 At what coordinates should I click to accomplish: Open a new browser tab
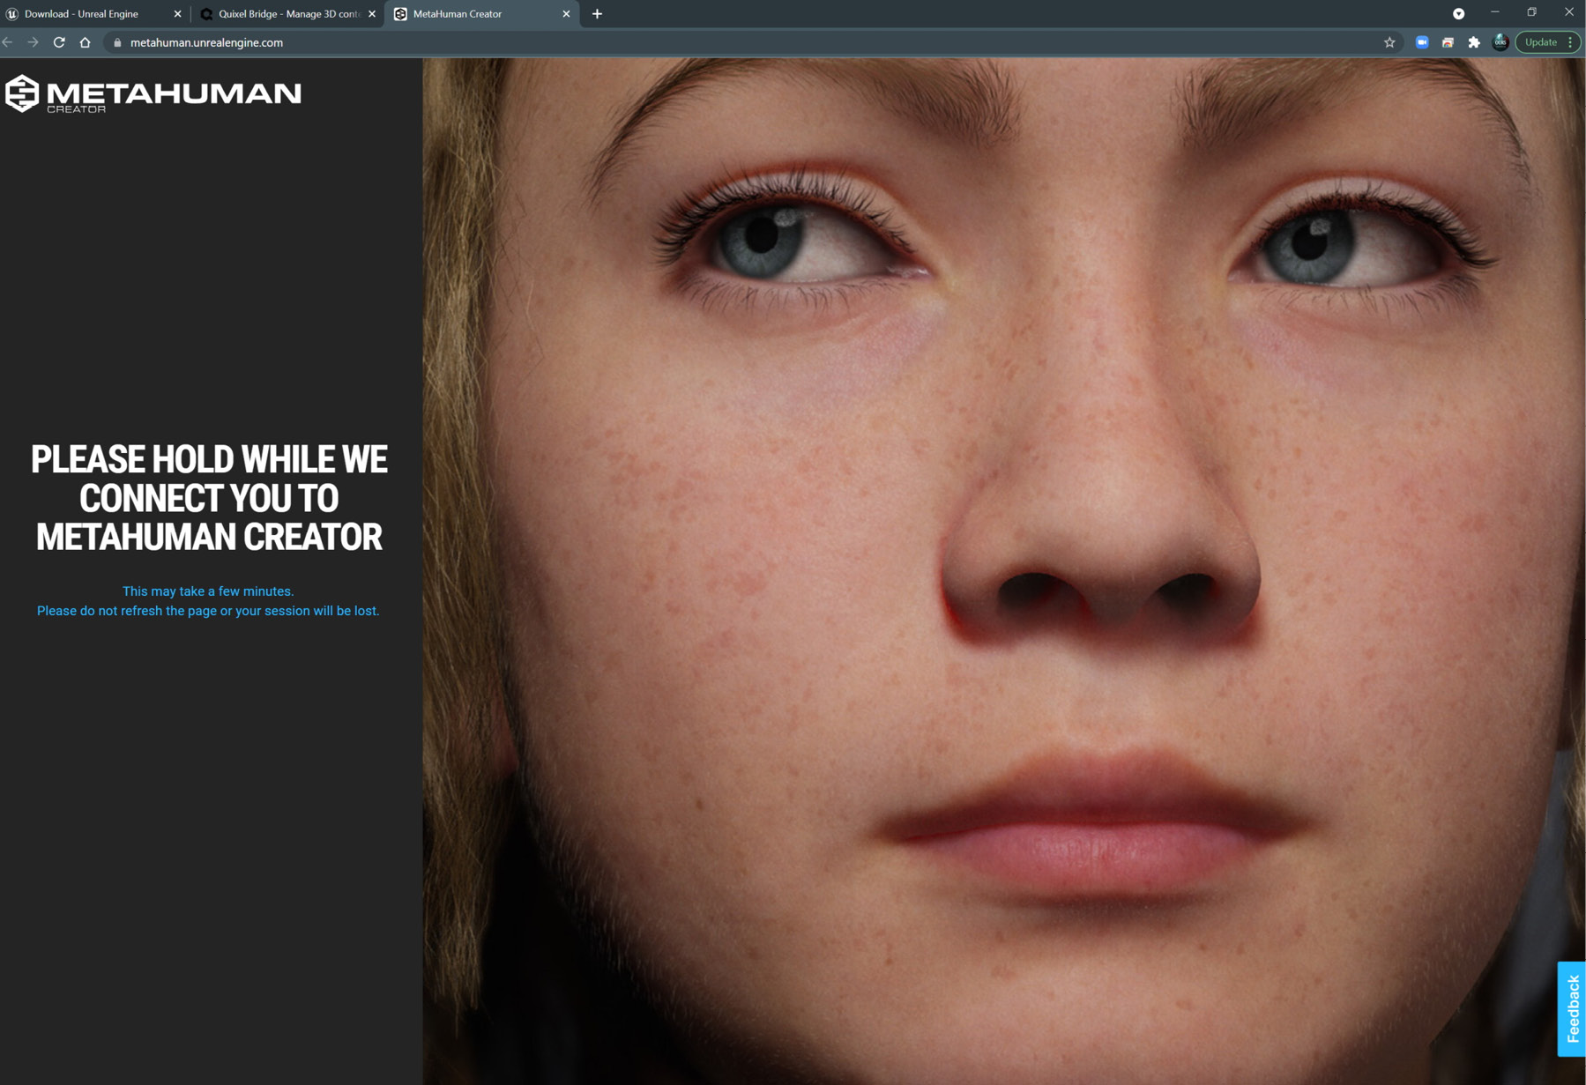[597, 14]
